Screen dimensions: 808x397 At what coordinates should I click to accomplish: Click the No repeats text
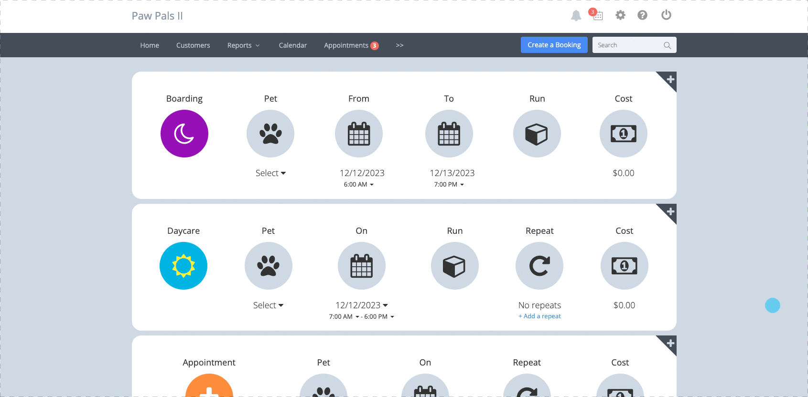click(x=539, y=305)
